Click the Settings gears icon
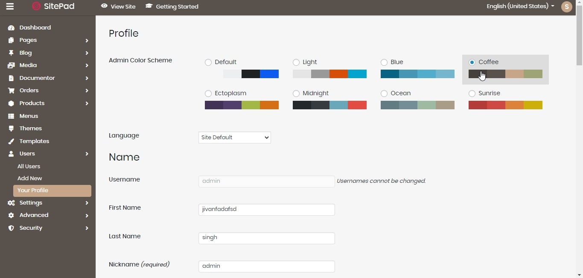Image resolution: width=583 pixels, height=278 pixels. tap(11, 203)
